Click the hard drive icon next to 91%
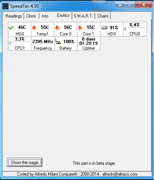154x180 pixels. [104, 28]
